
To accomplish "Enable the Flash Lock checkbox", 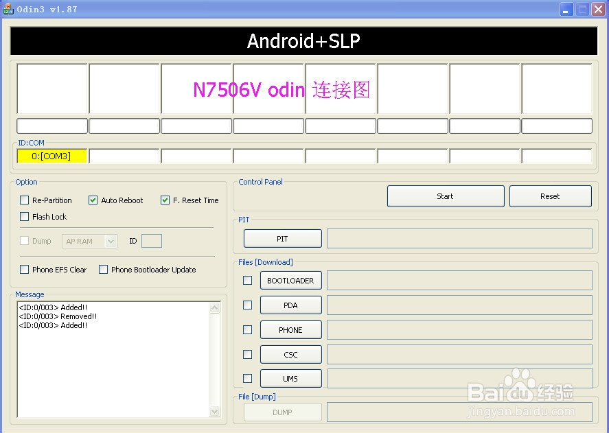I will click(x=24, y=216).
